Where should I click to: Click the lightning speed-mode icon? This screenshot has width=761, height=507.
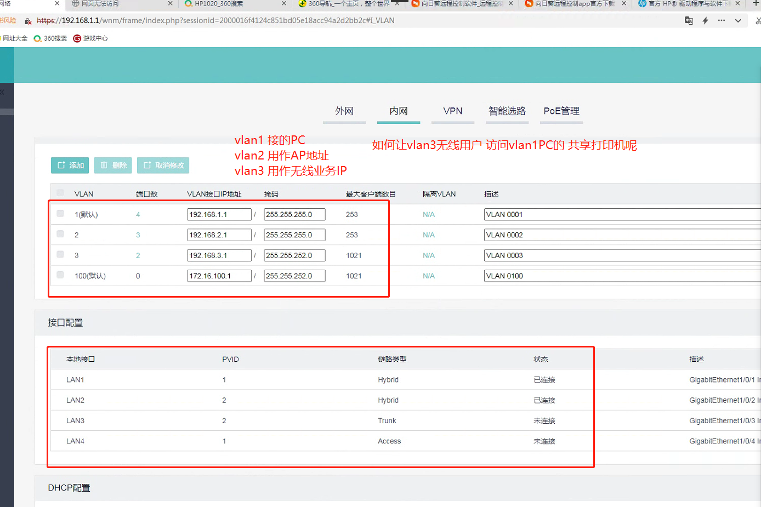click(x=705, y=21)
